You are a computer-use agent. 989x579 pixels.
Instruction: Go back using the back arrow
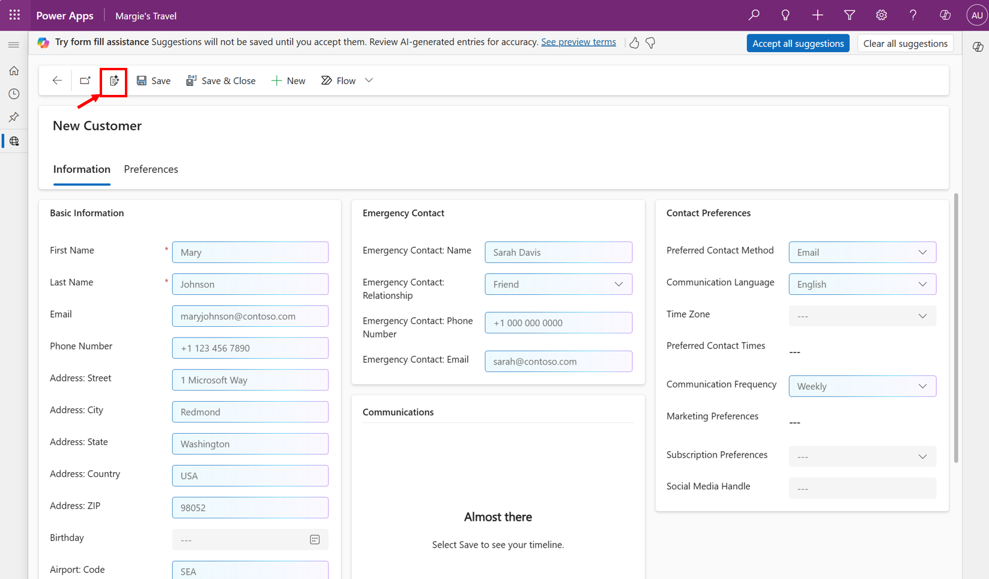coord(57,80)
